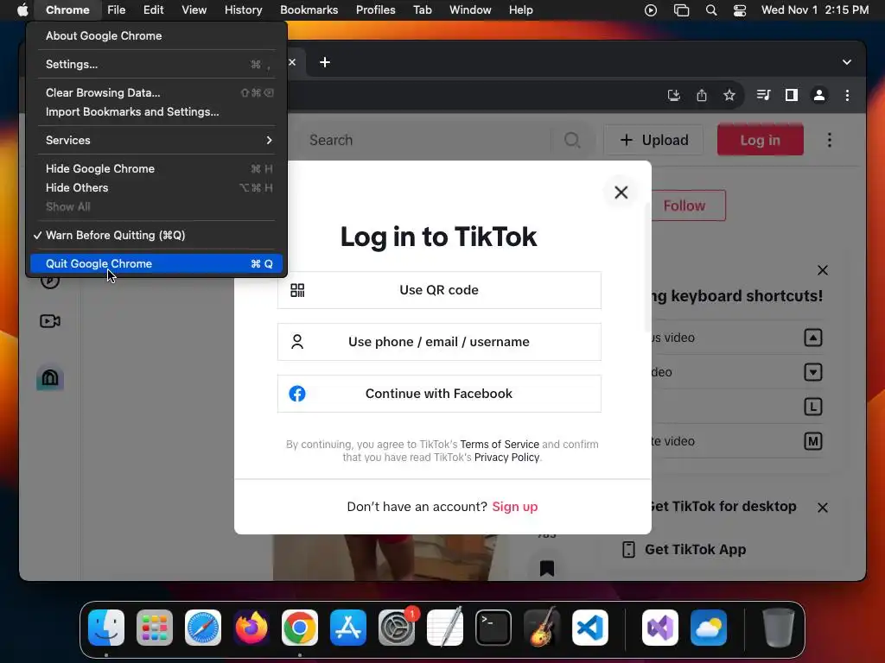The width and height of the screenshot is (885, 663).
Task: Choose About Google Chrome
Action: click(156, 36)
